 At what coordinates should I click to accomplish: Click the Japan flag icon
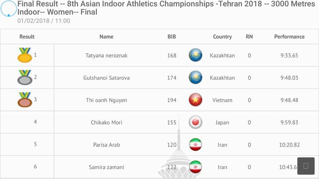tap(195, 122)
